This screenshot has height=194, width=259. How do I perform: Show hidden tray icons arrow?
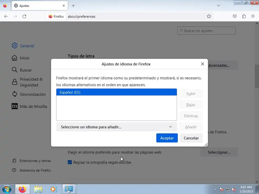click(215, 189)
